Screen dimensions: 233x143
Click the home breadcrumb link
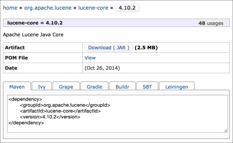point(10,8)
